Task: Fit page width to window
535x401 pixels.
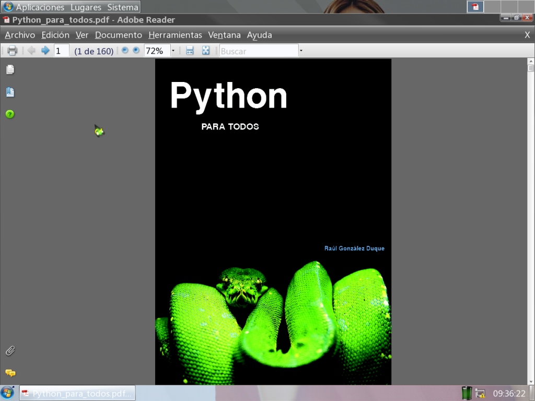Action: (x=190, y=51)
